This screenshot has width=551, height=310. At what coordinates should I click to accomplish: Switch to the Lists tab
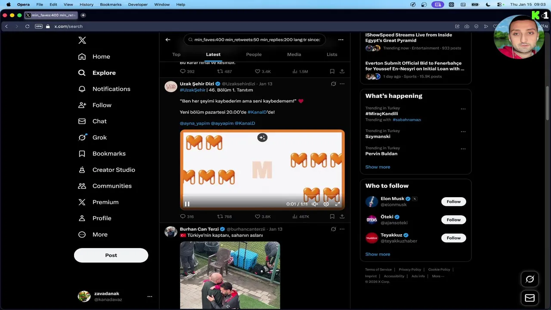click(x=332, y=54)
